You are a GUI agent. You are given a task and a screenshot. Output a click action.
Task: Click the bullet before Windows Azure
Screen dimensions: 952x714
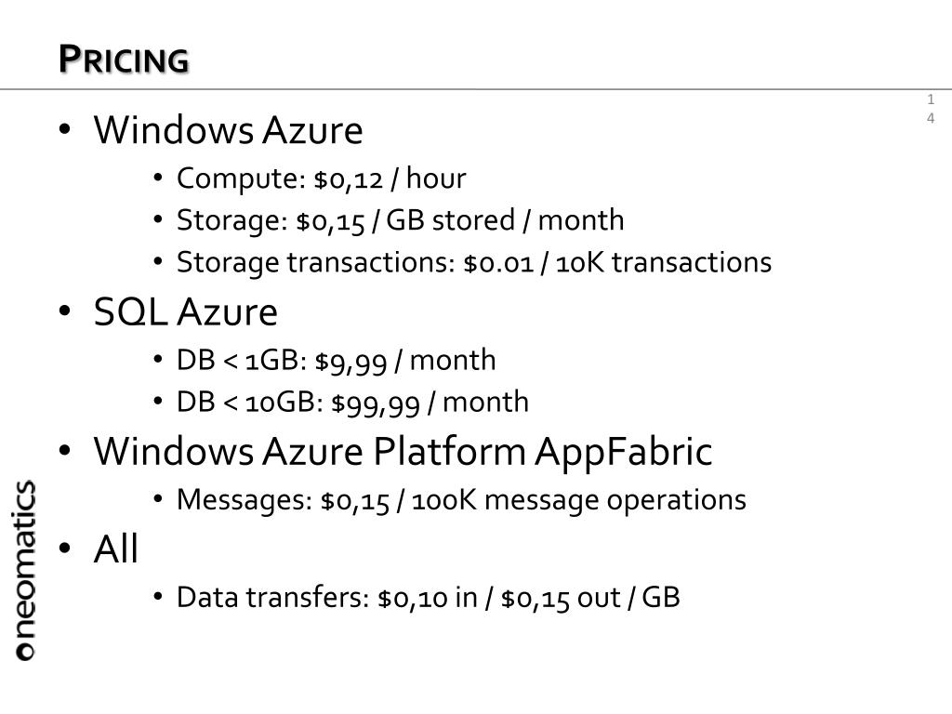65,129
